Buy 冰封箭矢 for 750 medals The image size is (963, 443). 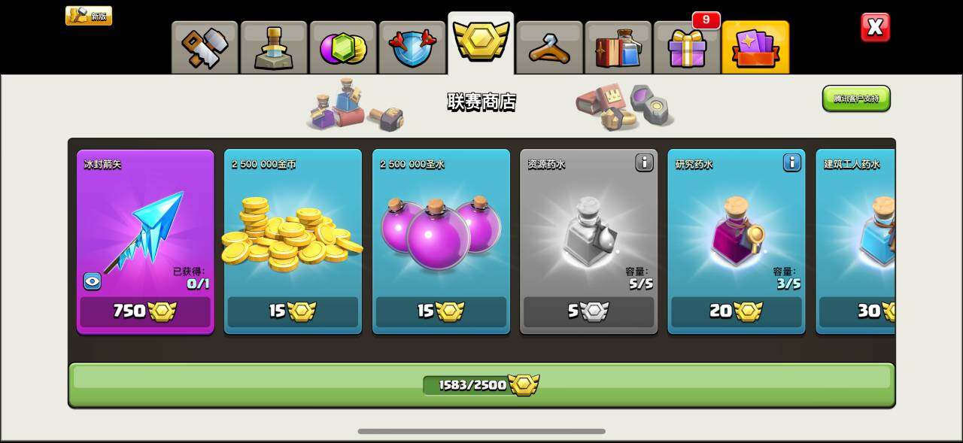pyautogui.click(x=145, y=311)
